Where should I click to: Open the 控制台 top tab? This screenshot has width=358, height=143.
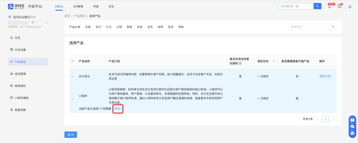59,6
